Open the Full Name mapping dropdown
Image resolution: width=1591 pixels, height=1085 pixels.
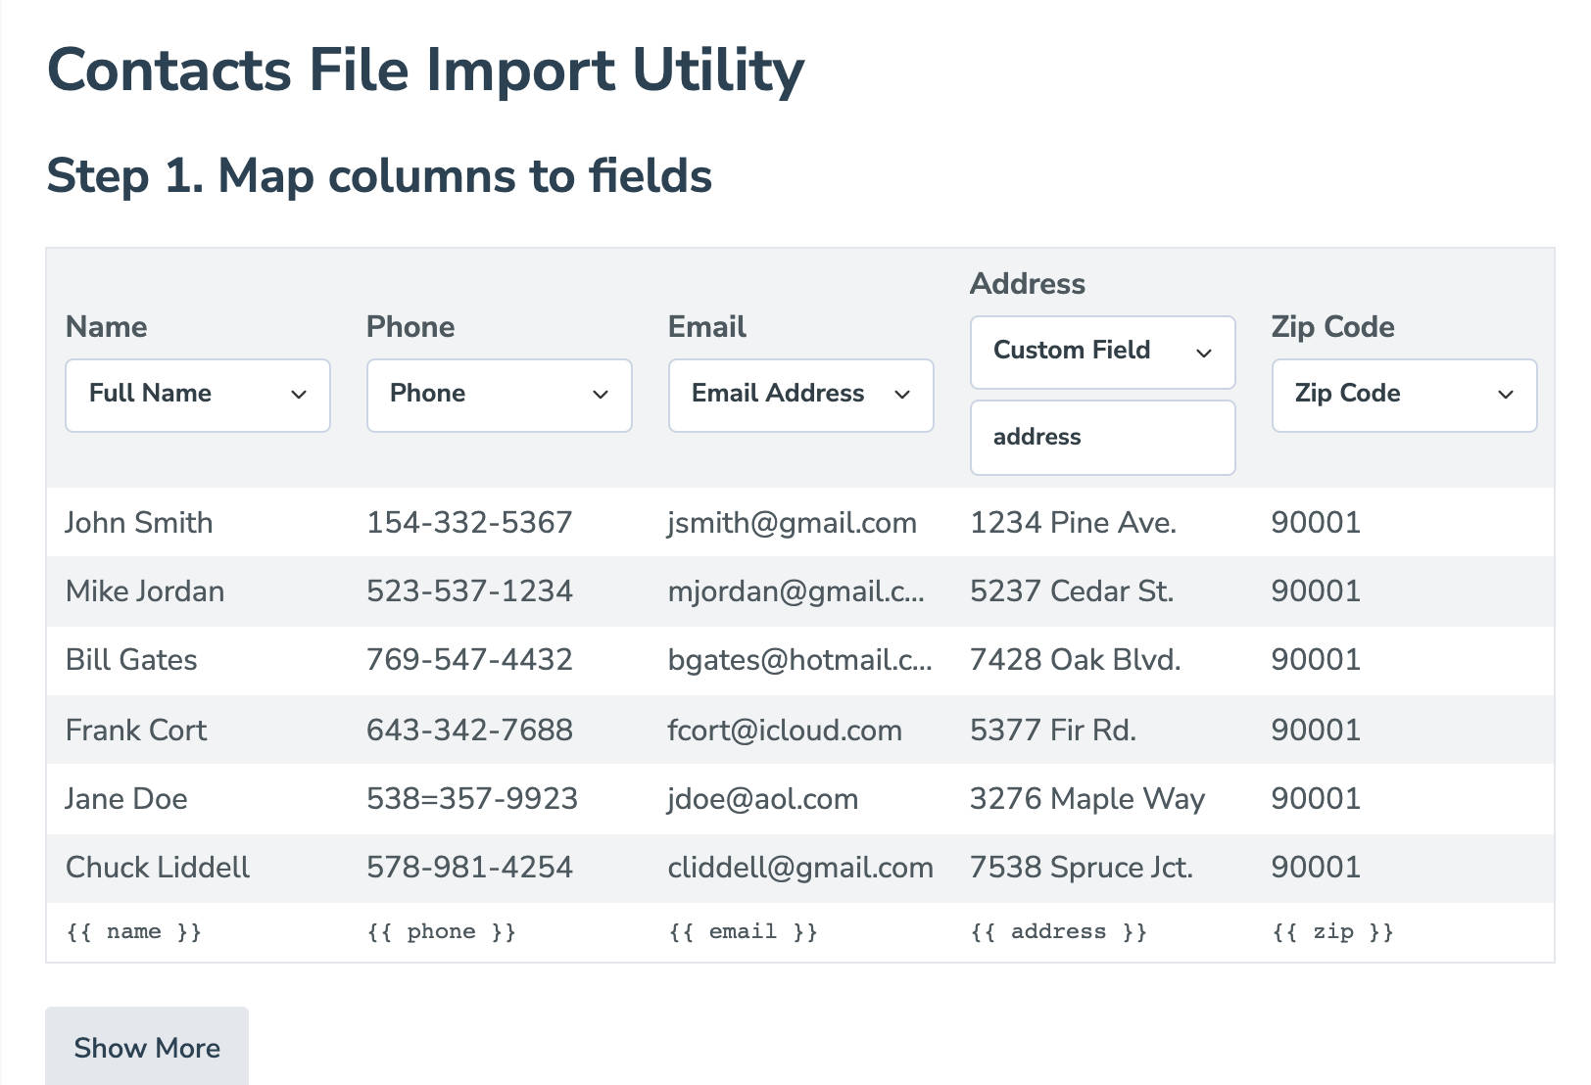197,395
